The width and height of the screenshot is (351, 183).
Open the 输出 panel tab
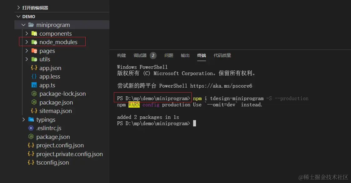point(185,55)
